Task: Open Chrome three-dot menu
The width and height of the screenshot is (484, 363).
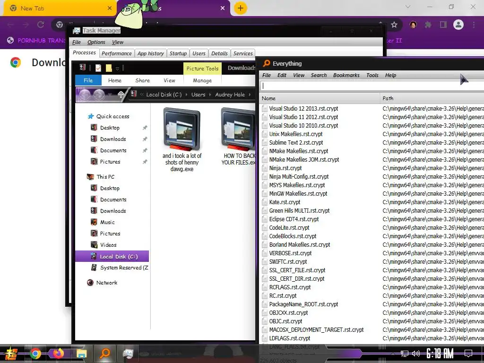Action: point(474,25)
